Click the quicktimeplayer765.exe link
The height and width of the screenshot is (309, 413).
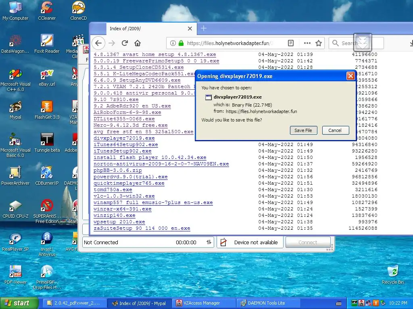tap(129, 183)
